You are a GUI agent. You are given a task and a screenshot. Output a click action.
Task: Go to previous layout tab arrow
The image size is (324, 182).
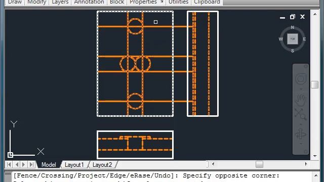(x=17, y=165)
